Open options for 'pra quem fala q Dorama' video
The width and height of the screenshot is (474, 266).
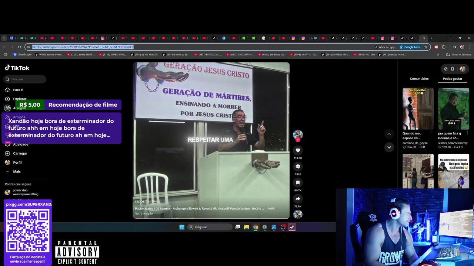(467, 133)
